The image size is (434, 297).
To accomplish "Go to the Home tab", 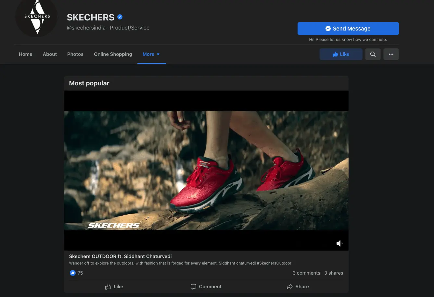I will coord(25,54).
